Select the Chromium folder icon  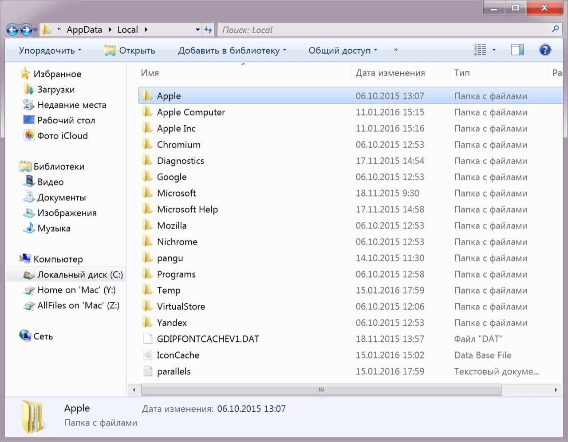[147, 145]
